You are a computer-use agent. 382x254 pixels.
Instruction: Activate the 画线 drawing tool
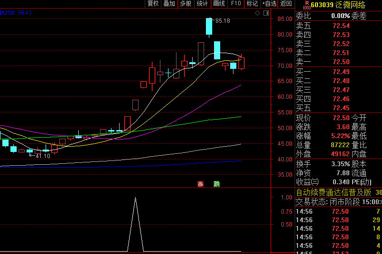219,4
